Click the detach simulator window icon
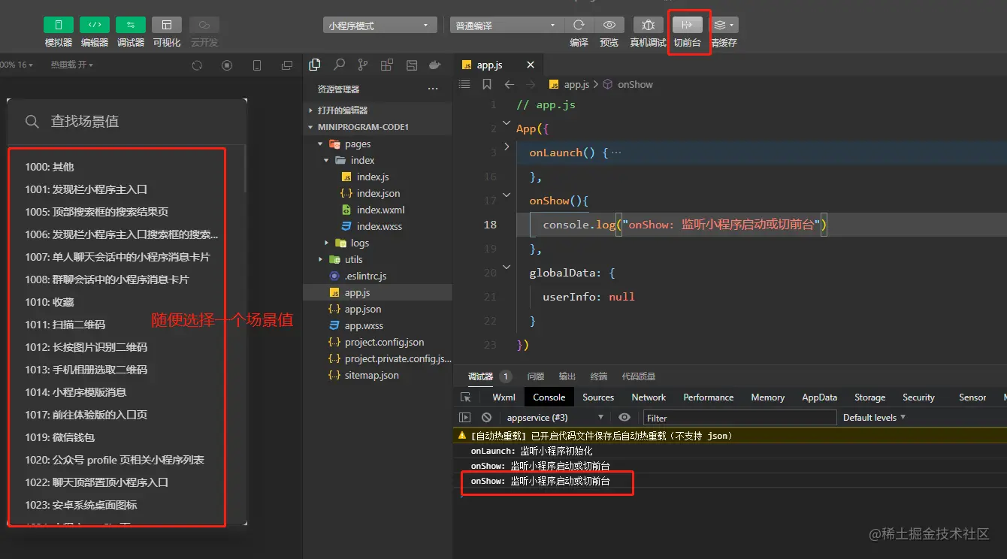The height and width of the screenshot is (559, 1007). click(x=287, y=66)
